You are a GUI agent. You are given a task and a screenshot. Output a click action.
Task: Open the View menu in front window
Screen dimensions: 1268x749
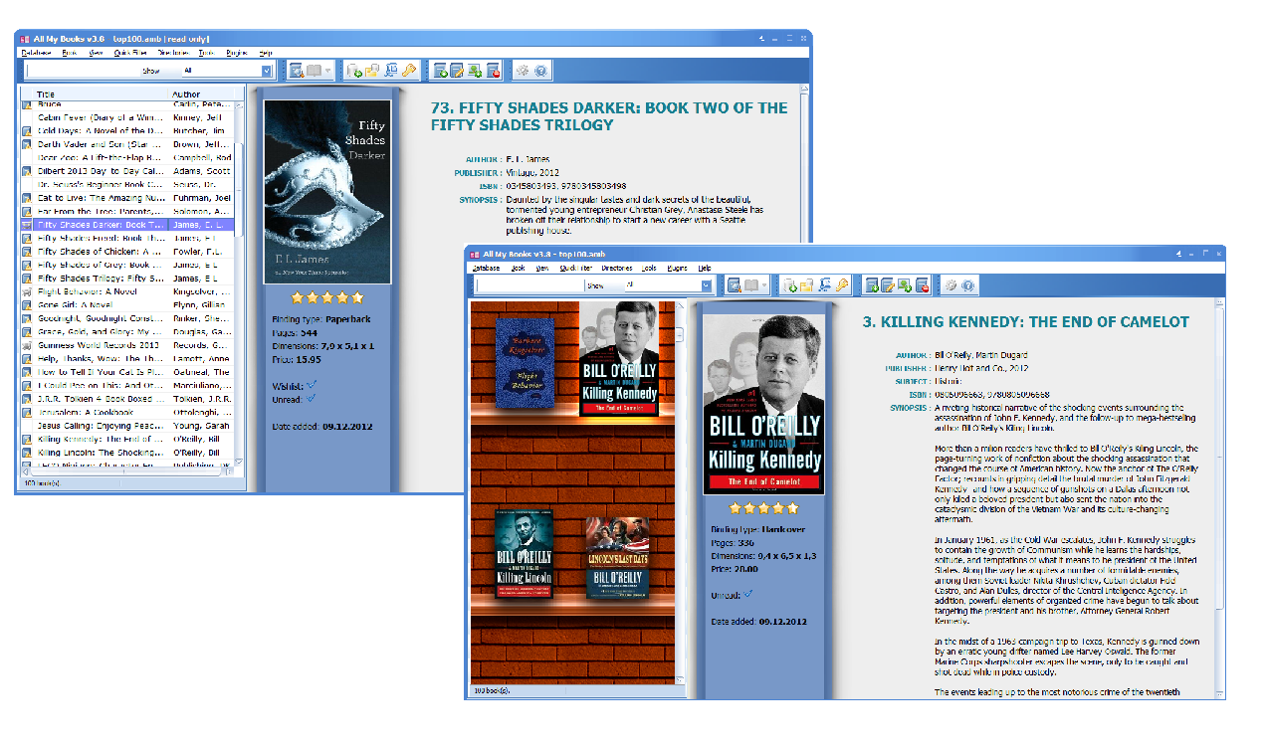coord(542,268)
